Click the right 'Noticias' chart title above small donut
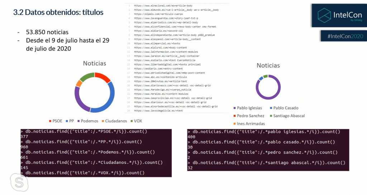 pyautogui.click(x=268, y=65)
